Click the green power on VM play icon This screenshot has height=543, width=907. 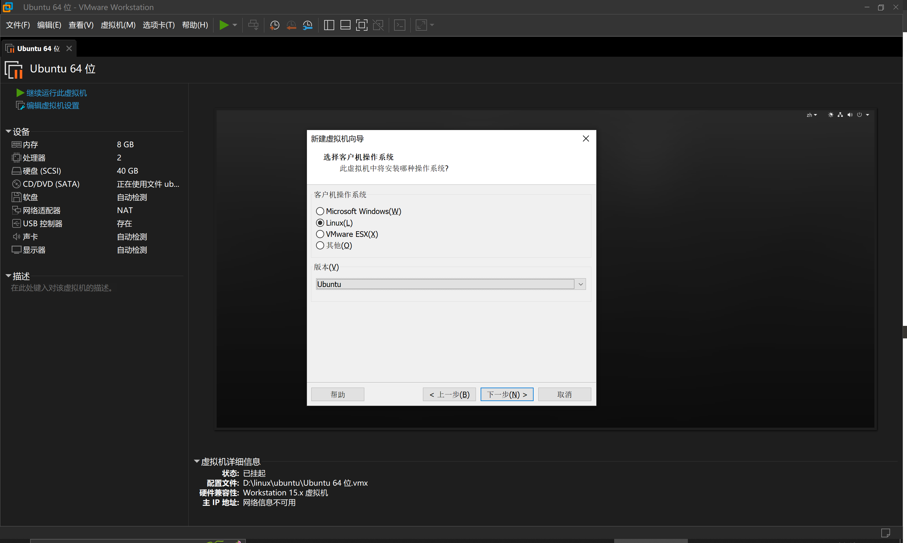(x=224, y=25)
